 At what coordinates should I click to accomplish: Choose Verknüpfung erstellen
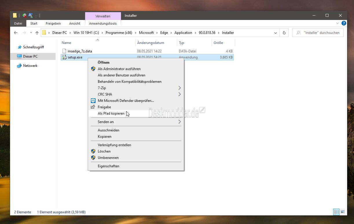point(136,145)
